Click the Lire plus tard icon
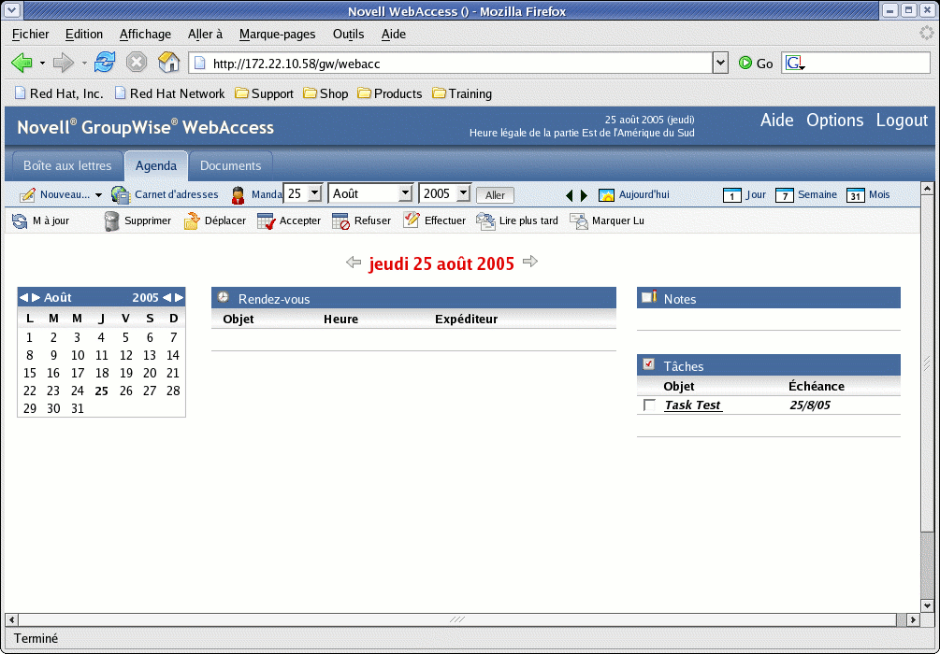 click(485, 221)
